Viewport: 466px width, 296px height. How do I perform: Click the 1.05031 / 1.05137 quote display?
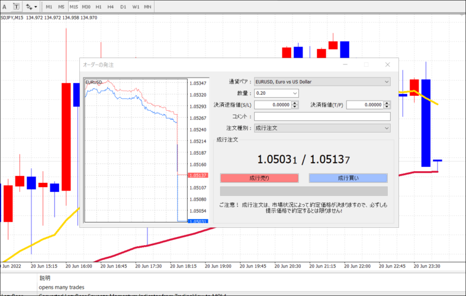coord(303,160)
